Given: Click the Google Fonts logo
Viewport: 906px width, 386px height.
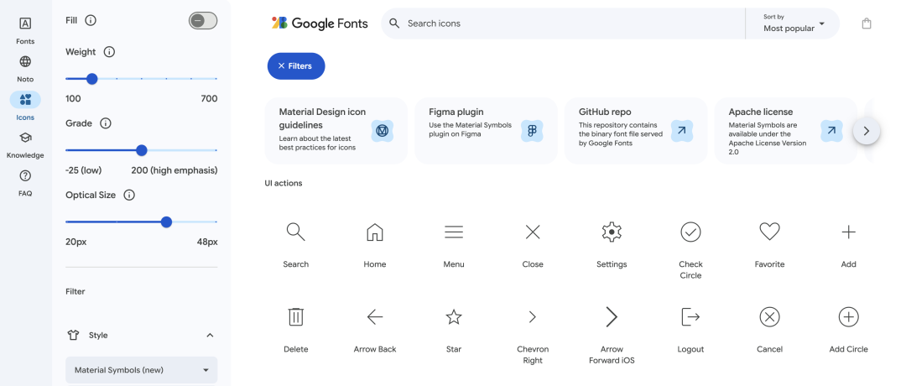Looking at the screenshot, I should point(320,23).
